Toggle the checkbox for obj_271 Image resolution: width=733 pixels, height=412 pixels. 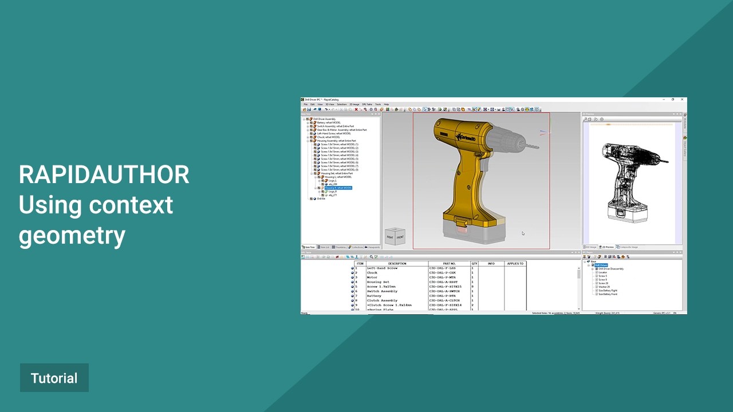tap(323, 195)
